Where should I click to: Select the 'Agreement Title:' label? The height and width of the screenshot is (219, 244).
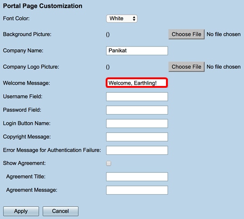[x=26, y=176]
